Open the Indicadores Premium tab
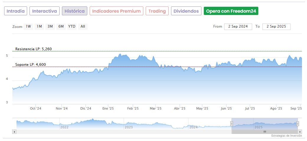Screen dimensions: 307x141 (x=116, y=11)
